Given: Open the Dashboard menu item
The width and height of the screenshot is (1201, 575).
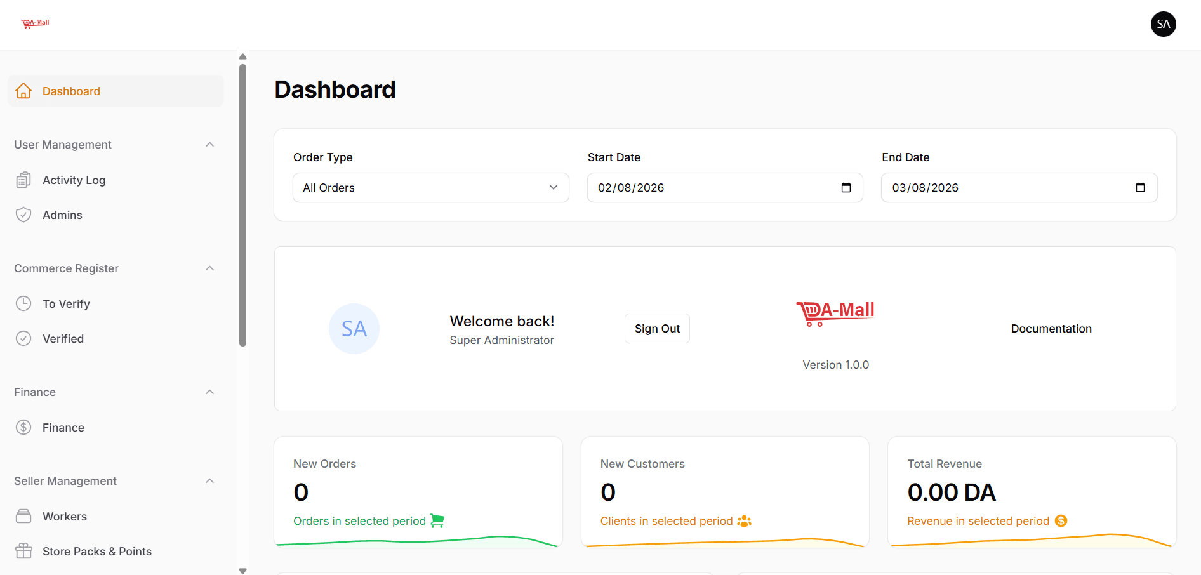Looking at the screenshot, I should point(116,91).
